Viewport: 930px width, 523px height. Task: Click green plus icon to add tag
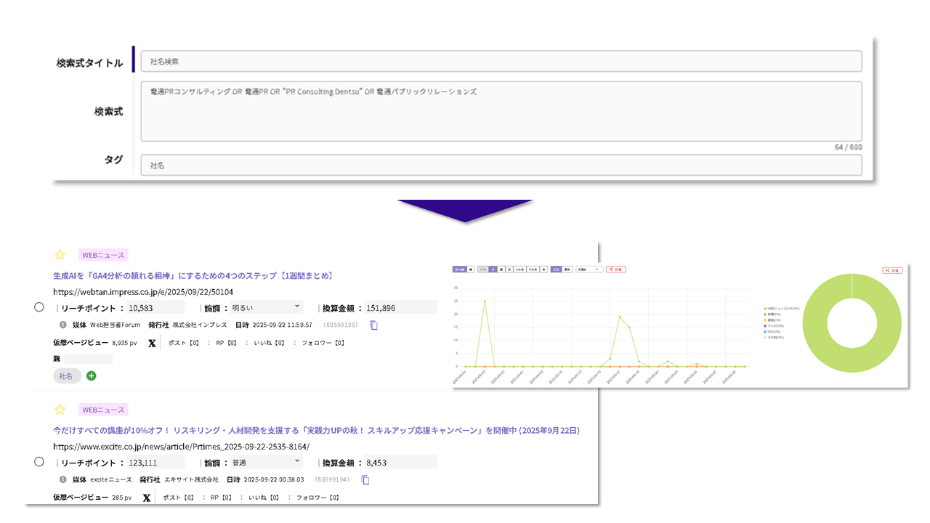tap(92, 376)
